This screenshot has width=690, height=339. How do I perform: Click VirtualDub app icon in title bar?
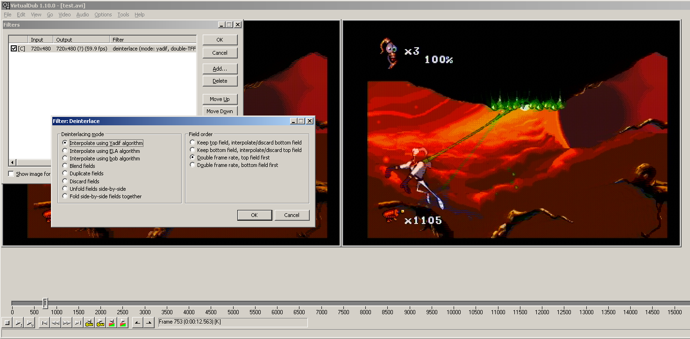pos(6,5)
